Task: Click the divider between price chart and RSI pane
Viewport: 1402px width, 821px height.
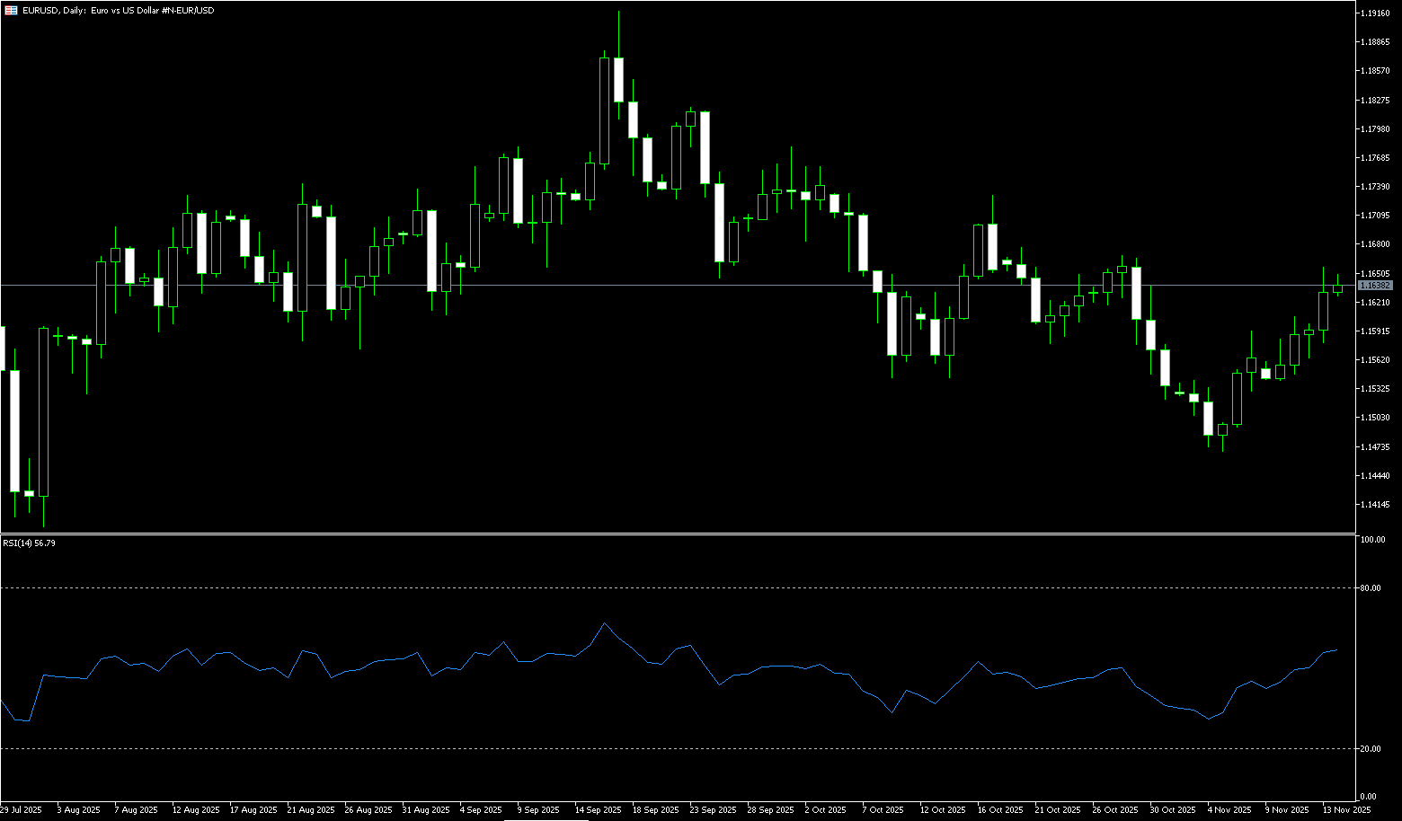Action: [674, 534]
